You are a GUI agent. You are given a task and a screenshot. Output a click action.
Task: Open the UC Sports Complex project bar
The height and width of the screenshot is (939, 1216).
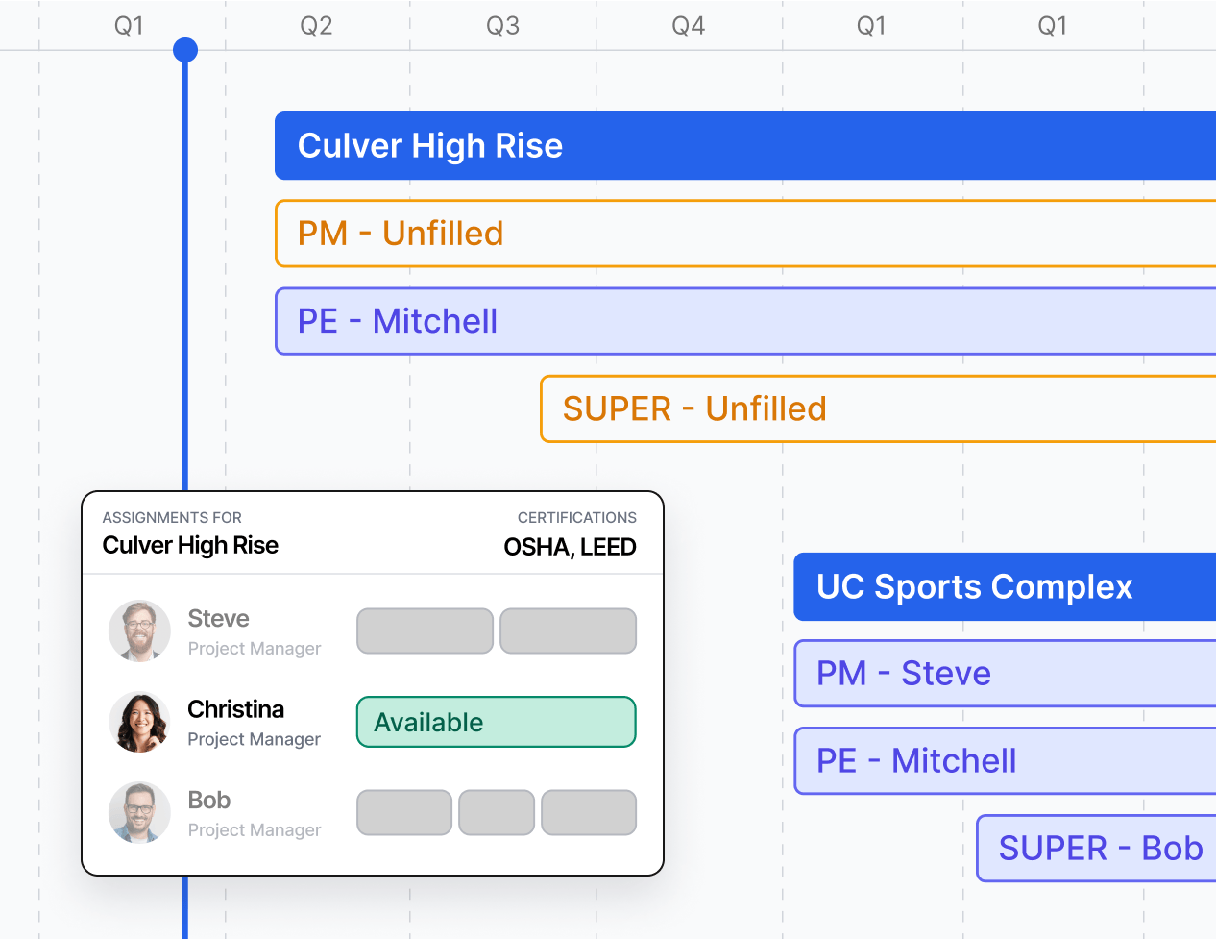(x=1004, y=586)
